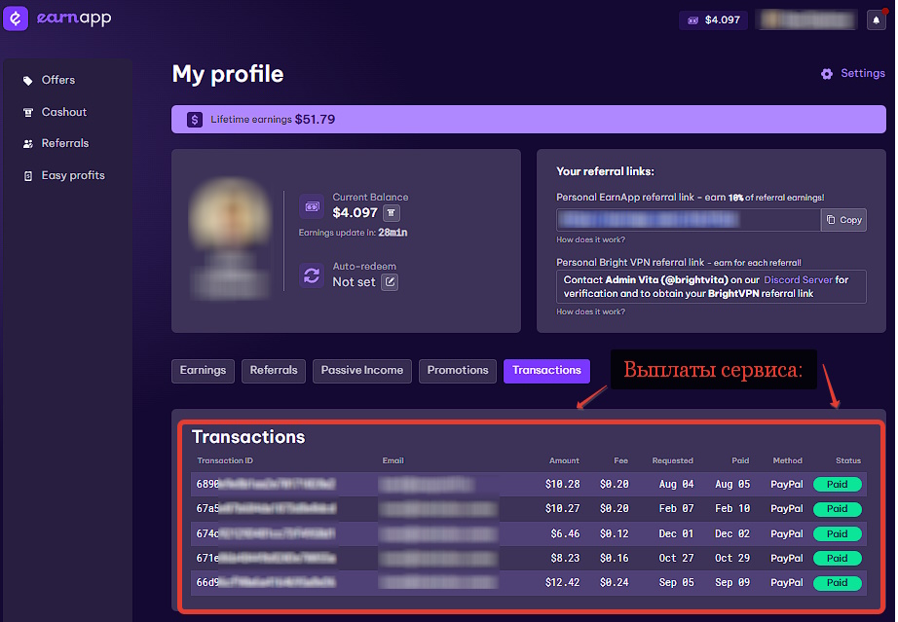This screenshot has width=898, height=622.
Task: Click the Lifetime earnings dollar icon
Action: click(195, 120)
